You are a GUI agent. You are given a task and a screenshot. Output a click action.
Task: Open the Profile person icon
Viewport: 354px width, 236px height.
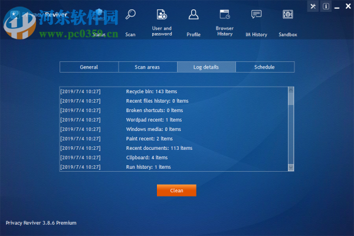coord(194,14)
